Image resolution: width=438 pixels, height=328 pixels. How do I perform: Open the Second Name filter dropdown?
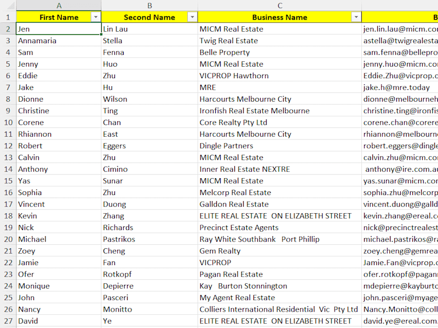click(x=192, y=17)
